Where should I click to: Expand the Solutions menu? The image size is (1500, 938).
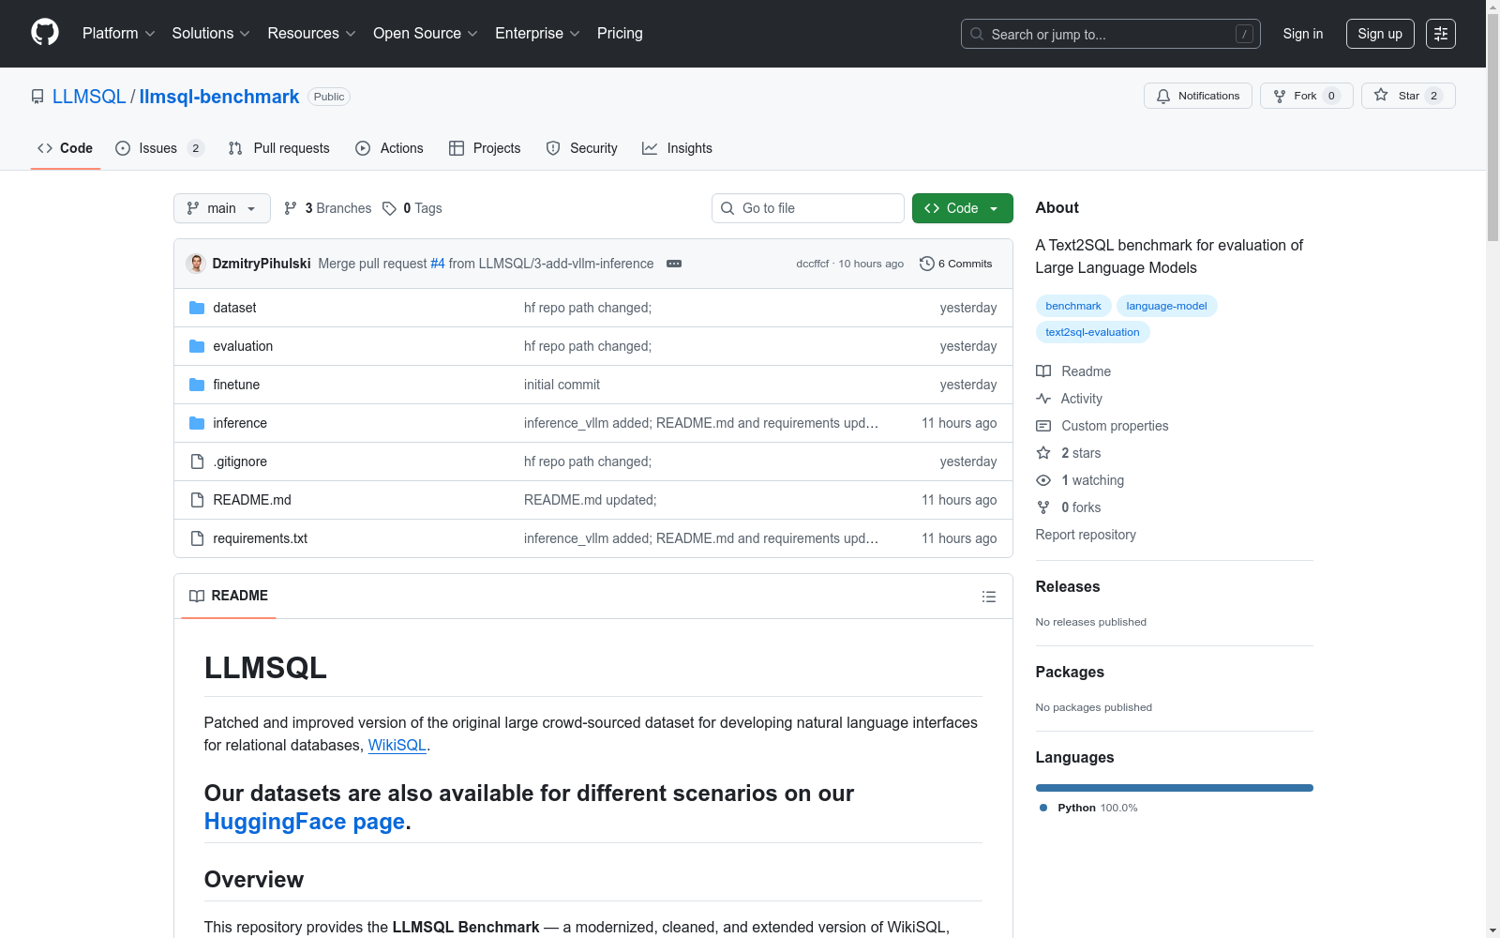(x=211, y=34)
